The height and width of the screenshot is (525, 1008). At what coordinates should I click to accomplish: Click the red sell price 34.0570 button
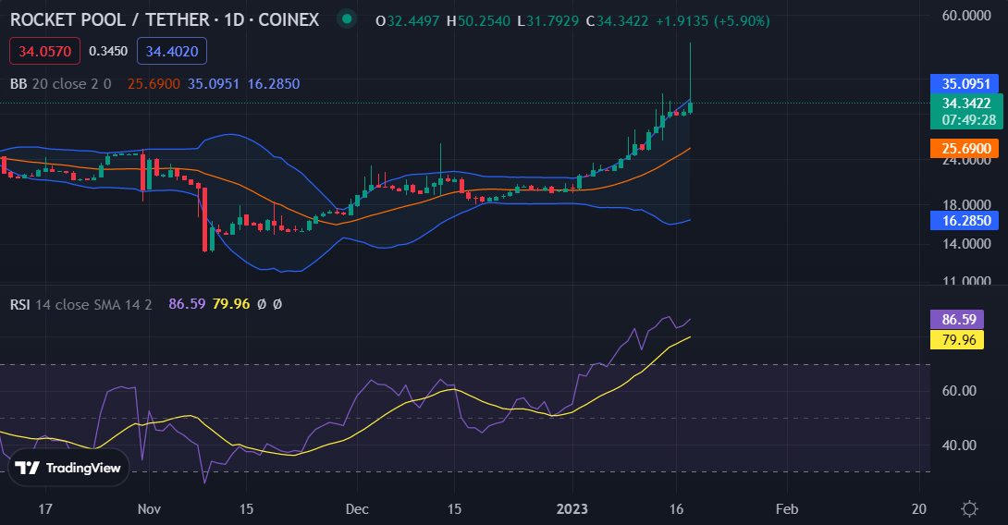tap(44, 52)
